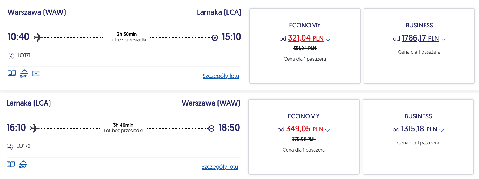Click the LOT airline logo beside LO171
Screen dimensions: 479x179
11,56
